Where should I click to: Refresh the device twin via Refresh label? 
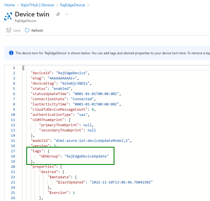click(x=37, y=30)
